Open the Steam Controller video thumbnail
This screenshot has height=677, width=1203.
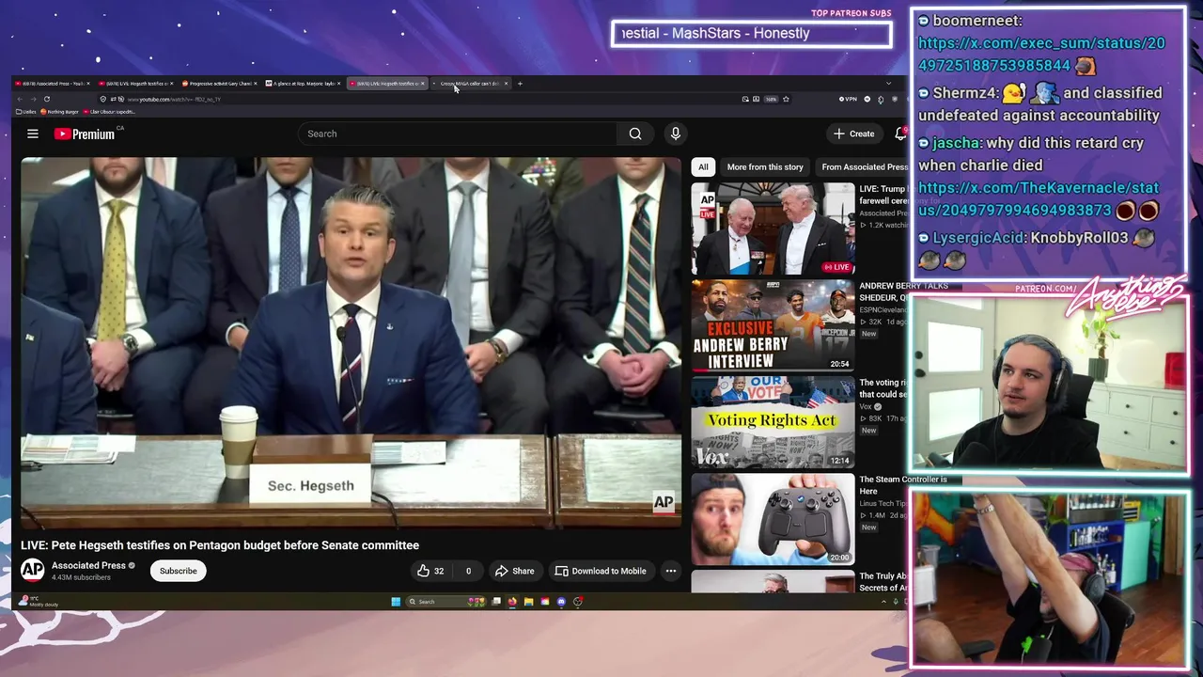pos(773,519)
